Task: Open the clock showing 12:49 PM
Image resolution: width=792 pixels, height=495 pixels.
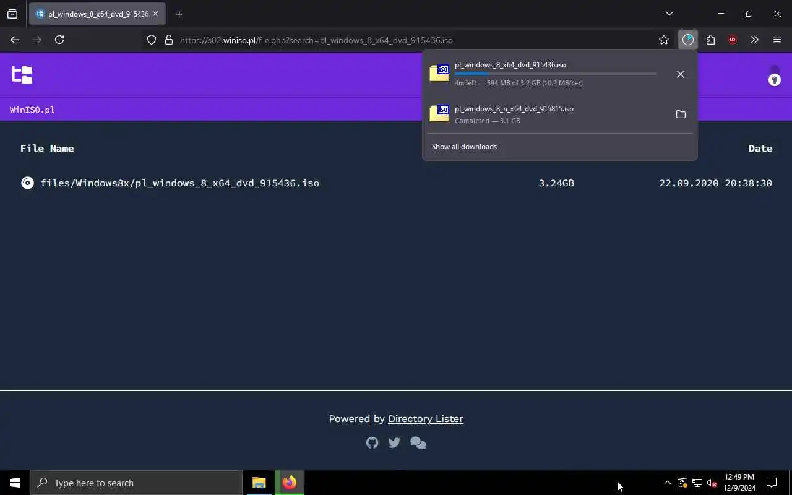Action: point(739,483)
